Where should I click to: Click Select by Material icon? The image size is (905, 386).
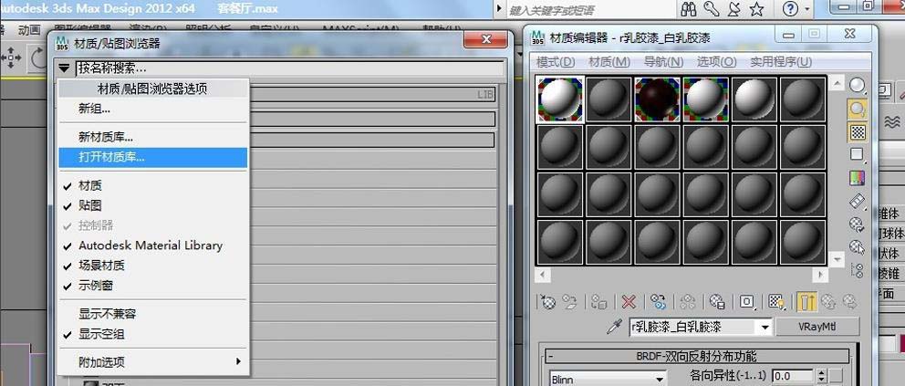(x=857, y=247)
